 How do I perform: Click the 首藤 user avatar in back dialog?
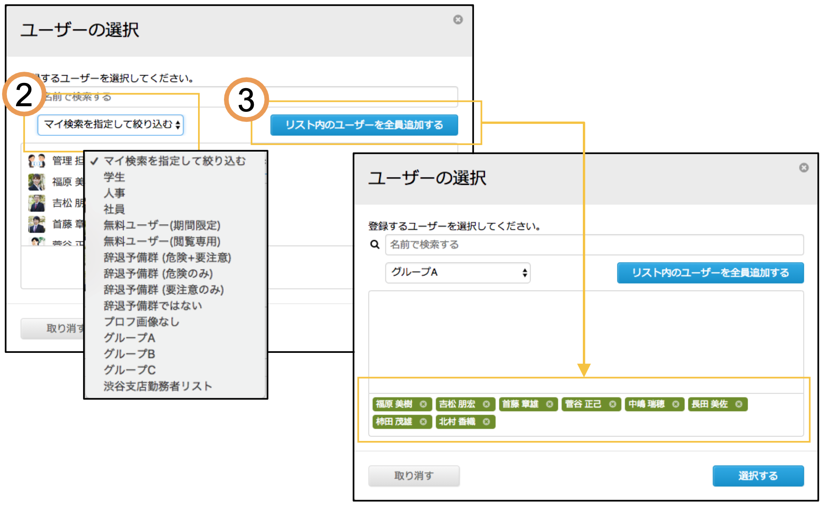click(x=37, y=224)
